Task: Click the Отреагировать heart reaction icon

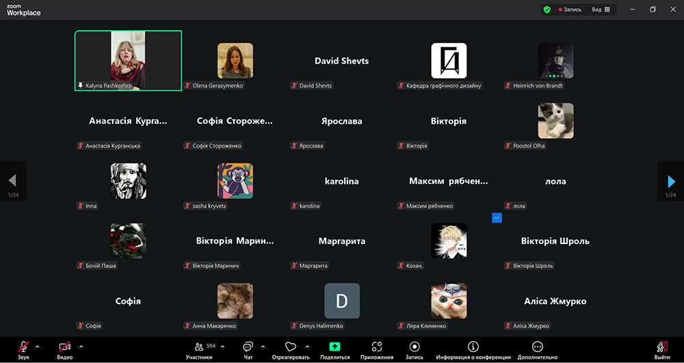Action: tap(291, 347)
